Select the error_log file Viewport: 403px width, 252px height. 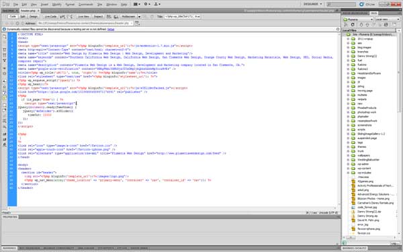coord(363,224)
